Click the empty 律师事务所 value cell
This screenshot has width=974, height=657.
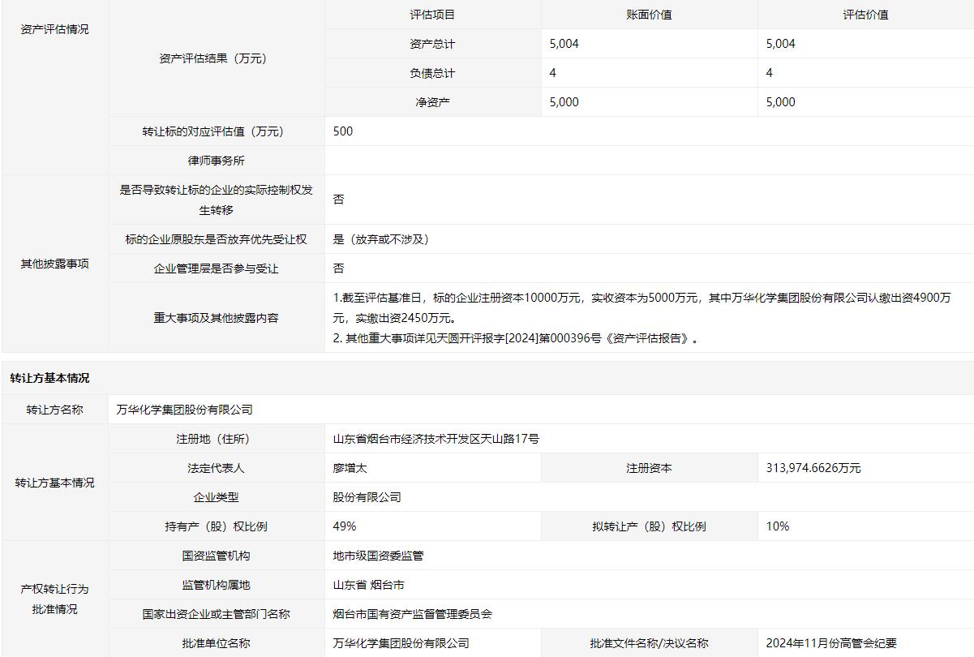[649, 161]
